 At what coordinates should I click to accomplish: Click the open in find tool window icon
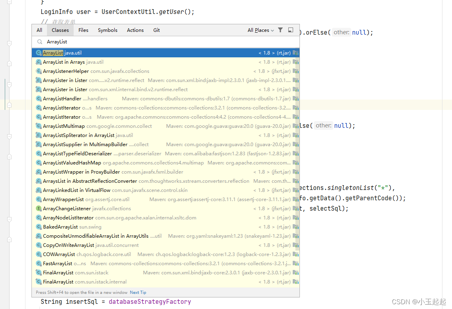(291, 30)
